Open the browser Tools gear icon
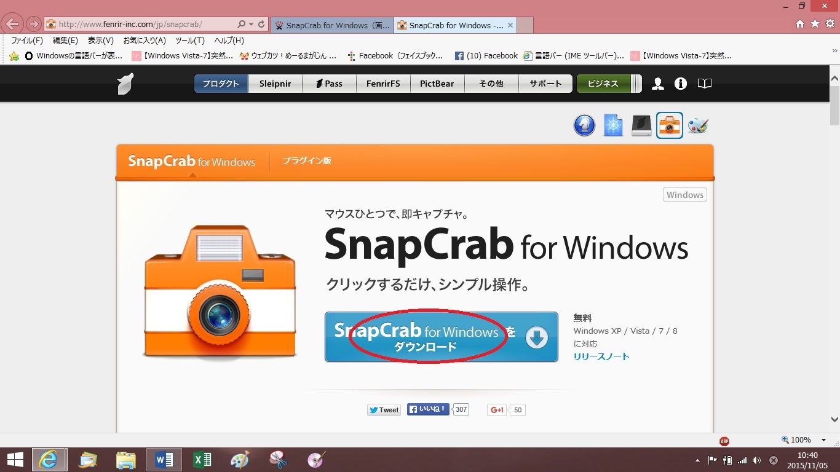Screen dimensions: 840x472 click(x=830, y=24)
